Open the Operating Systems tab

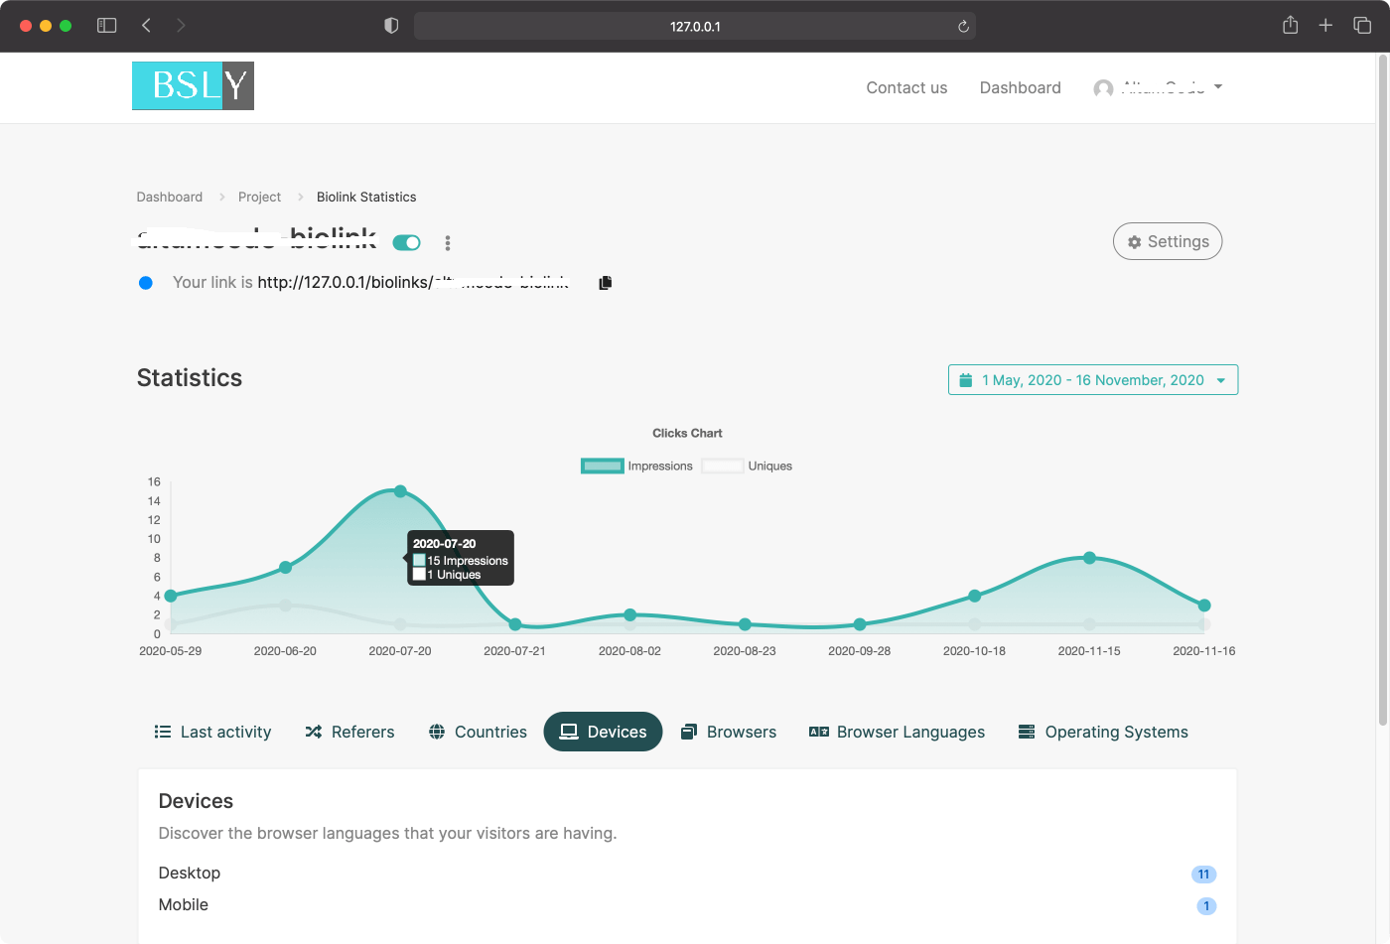click(x=1103, y=732)
